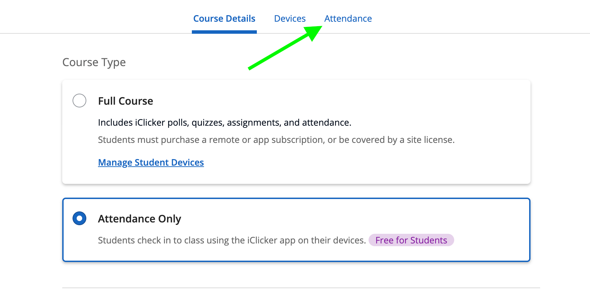Click the iClicker polls and quizzes description

coord(225,123)
